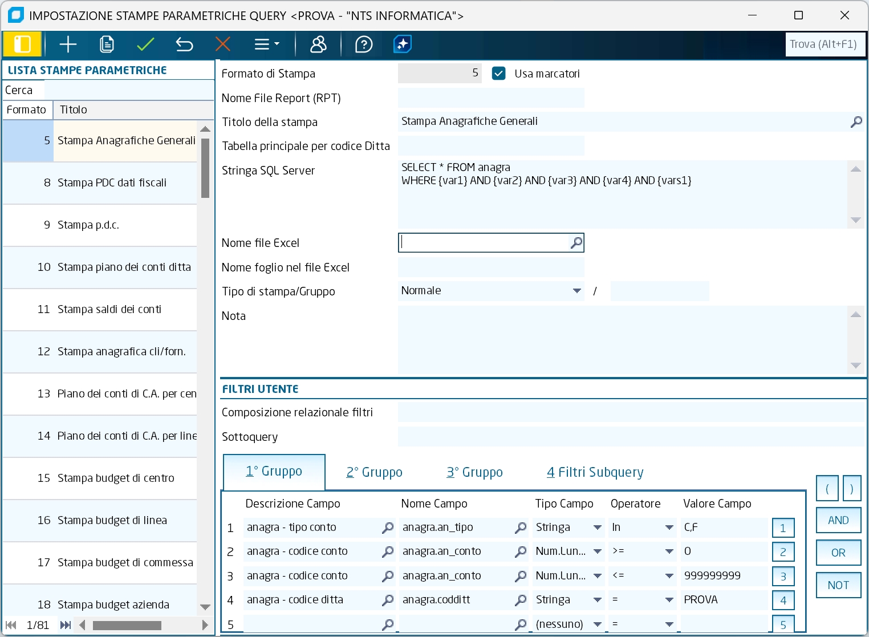Delete record using the red X icon

coord(223,44)
